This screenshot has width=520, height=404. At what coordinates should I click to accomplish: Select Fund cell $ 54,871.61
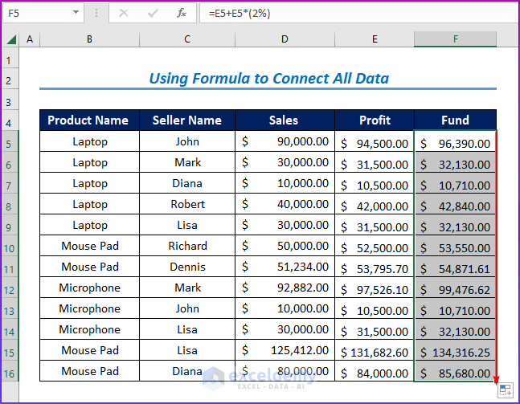pyautogui.click(x=455, y=267)
